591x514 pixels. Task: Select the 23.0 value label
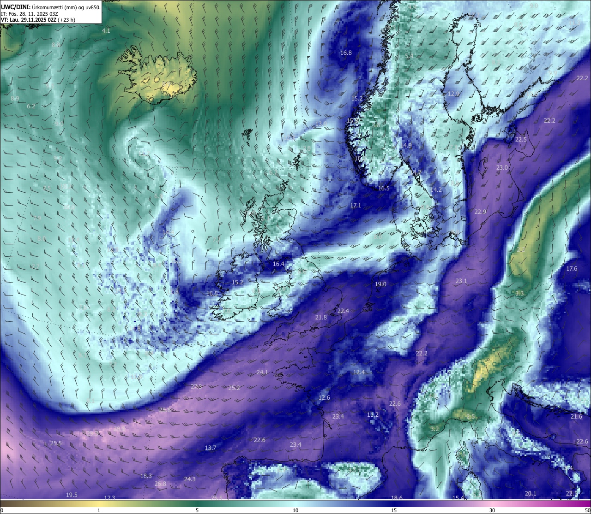[502, 167]
